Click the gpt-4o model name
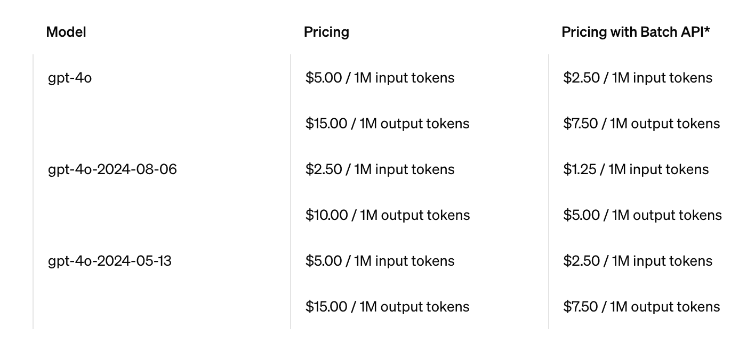The height and width of the screenshot is (344, 755). pos(70,78)
